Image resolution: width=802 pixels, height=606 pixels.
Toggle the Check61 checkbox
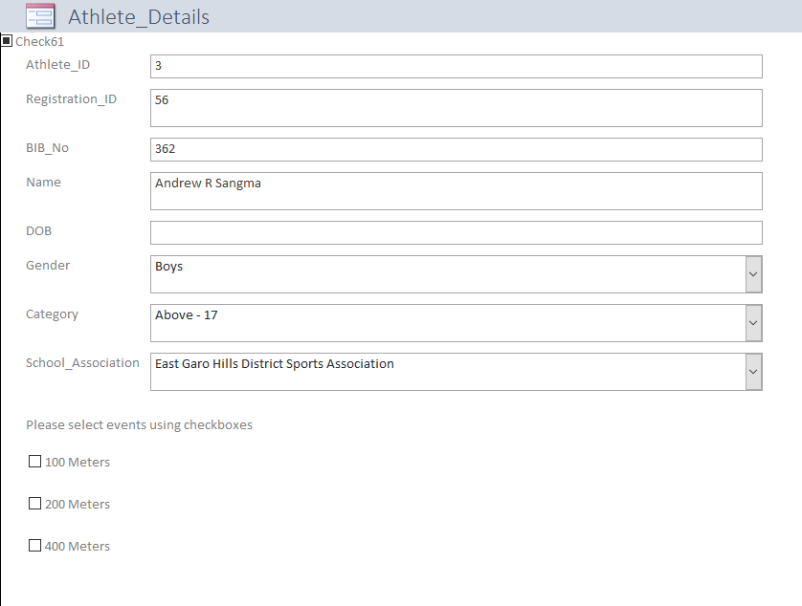[8, 41]
